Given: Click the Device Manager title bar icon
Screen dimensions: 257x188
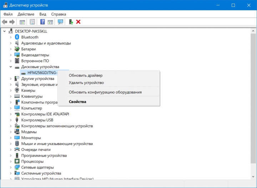Looking at the screenshot, I should pyautogui.click(x=5, y=5).
